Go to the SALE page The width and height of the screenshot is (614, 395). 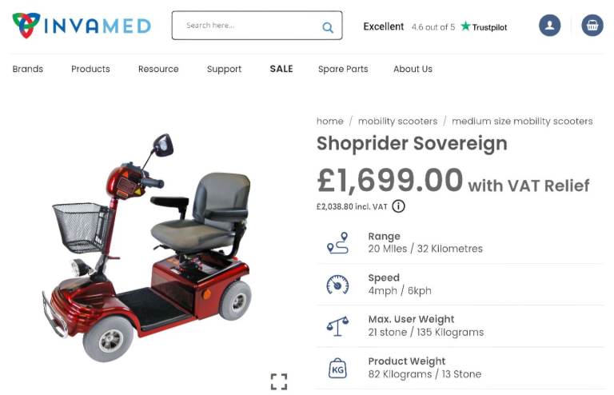pyautogui.click(x=281, y=69)
